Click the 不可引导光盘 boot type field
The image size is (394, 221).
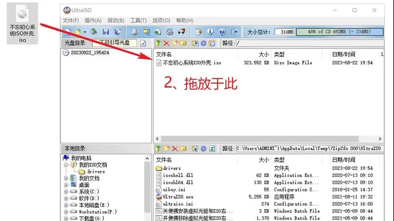point(115,43)
